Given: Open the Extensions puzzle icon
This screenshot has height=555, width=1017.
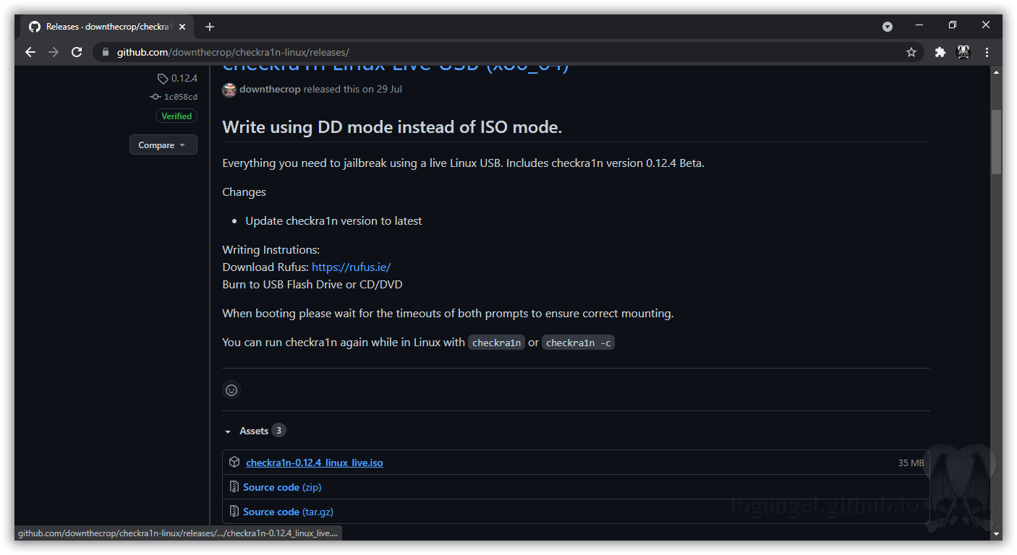Looking at the screenshot, I should pyautogui.click(x=940, y=52).
